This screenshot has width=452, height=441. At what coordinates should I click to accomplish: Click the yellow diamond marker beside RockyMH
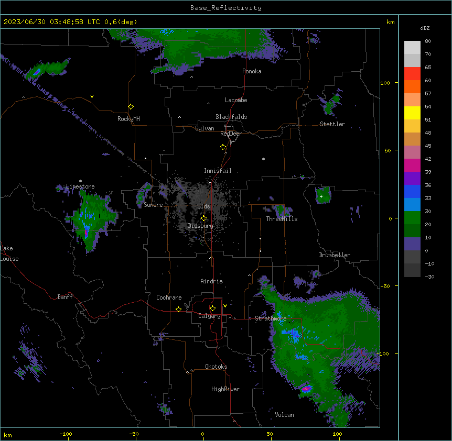tap(131, 107)
